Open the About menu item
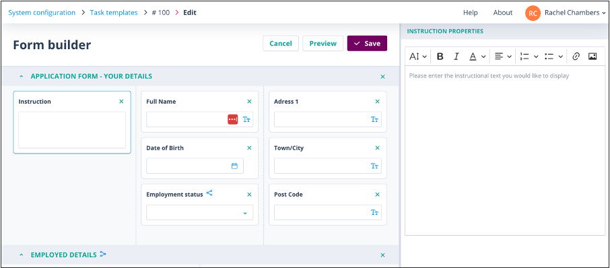Viewport: 610px width, 268px height. 503,12
